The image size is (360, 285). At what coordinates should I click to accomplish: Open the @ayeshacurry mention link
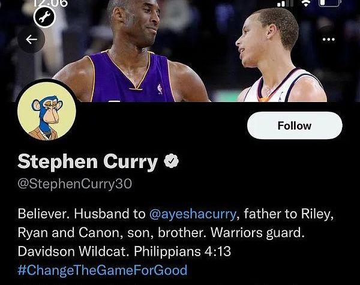point(193,214)
